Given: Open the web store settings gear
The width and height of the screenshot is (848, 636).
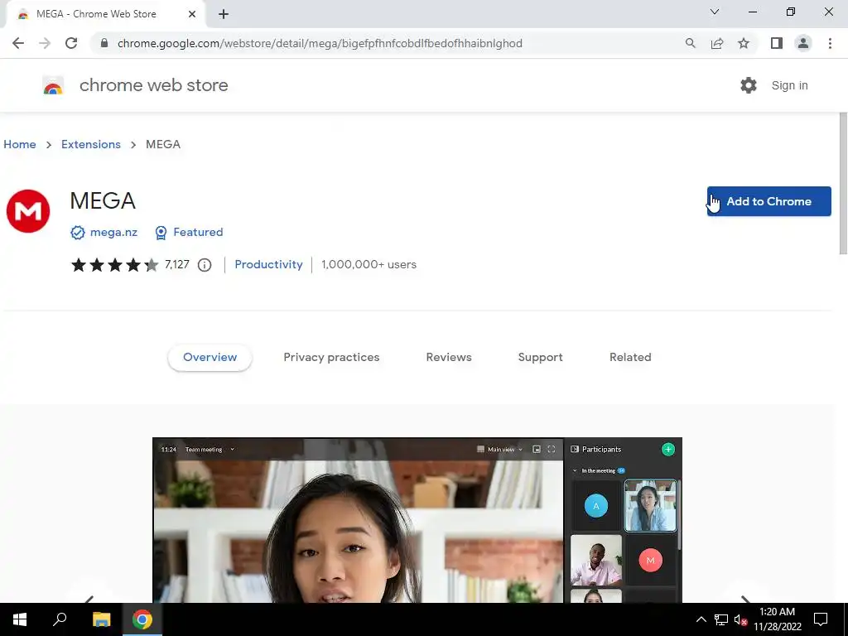Looking at the screenshot, I should click(x=749, y=85).
